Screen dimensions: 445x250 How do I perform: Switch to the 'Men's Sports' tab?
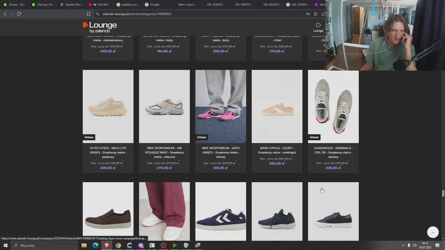point(184,5)
